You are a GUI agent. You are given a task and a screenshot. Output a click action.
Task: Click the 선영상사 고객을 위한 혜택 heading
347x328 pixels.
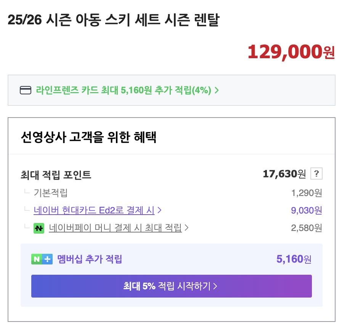point(88,137)
